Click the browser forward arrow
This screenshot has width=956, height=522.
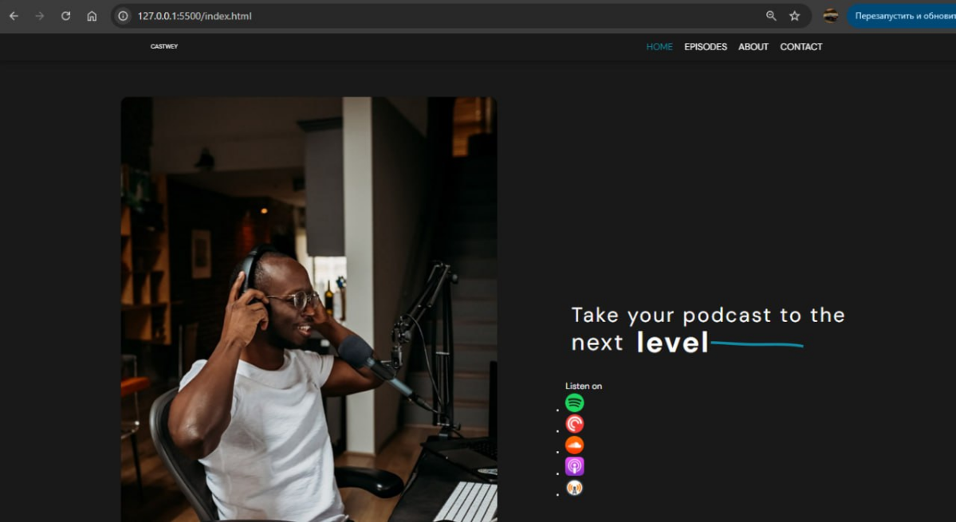40,16
